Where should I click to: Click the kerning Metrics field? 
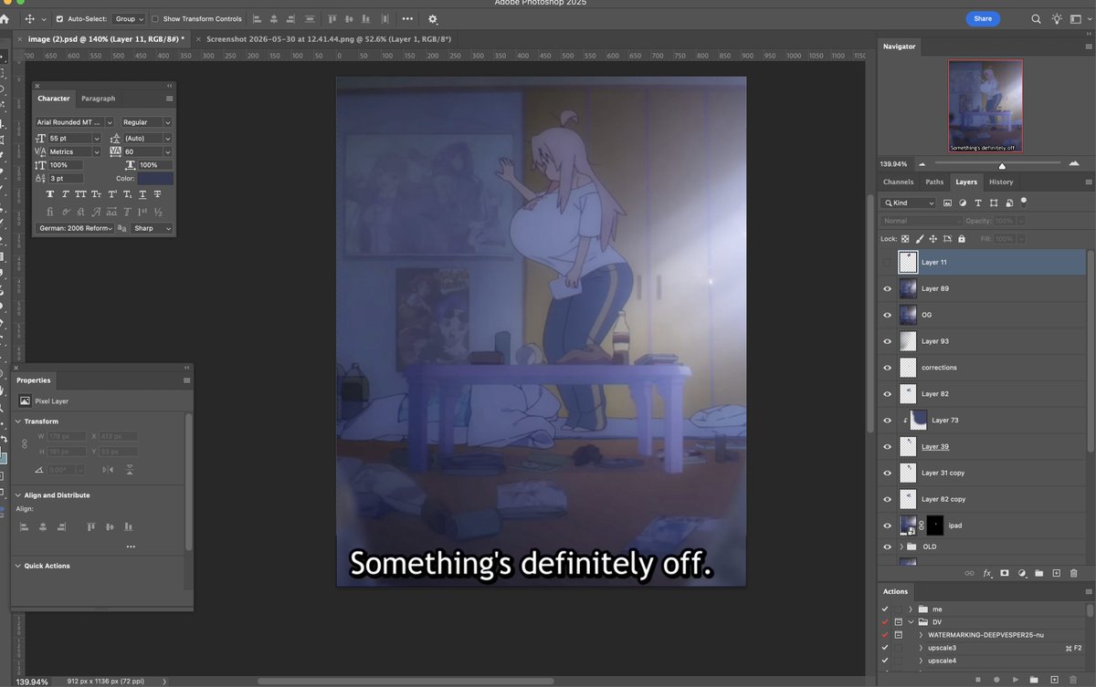point(70,151)
